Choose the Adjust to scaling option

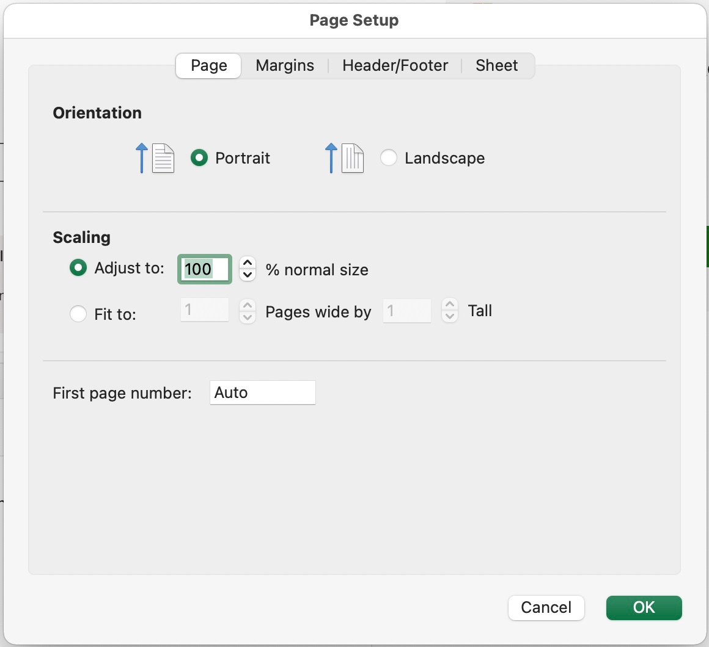[78, 268]
